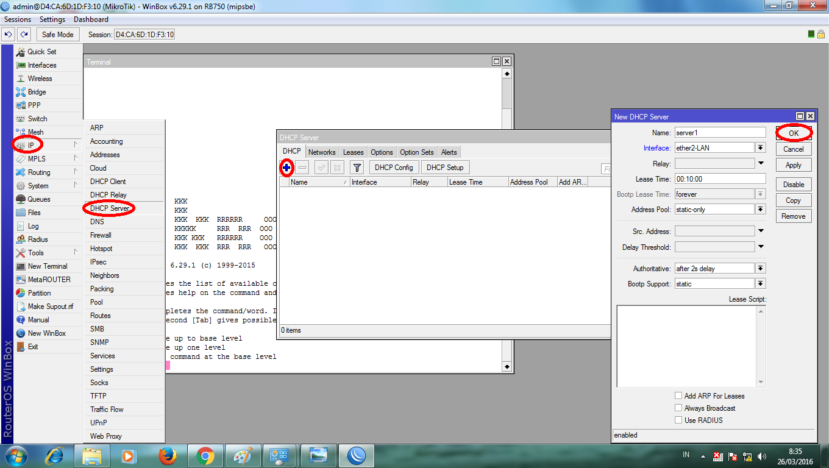The height and width of the screenshot is (468, 829).
Task: Open the Radius section icon
Action: tap(21, 239)
